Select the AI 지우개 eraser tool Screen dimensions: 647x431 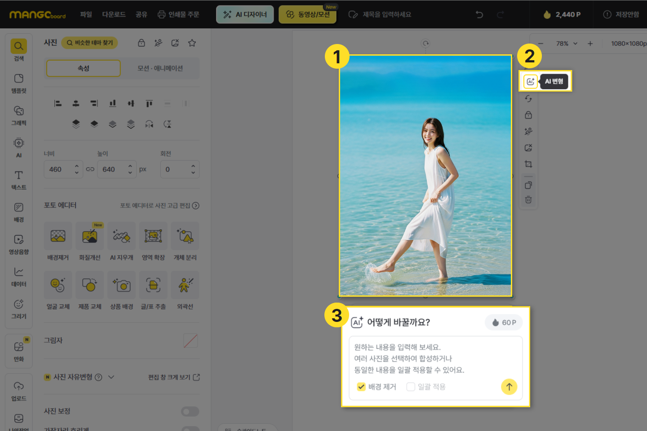click(x=121, y=242)
